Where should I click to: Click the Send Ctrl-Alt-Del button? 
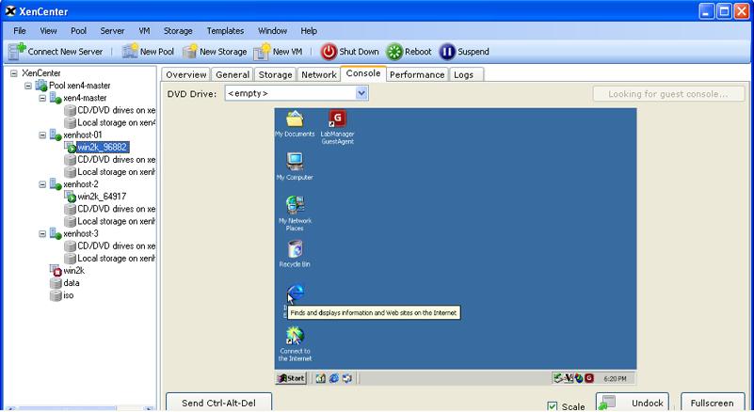point(218,403)
